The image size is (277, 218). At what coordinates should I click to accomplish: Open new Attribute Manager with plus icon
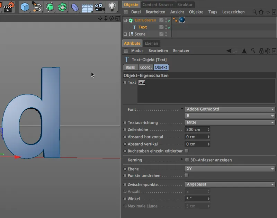tap(274, 51)
